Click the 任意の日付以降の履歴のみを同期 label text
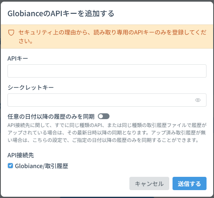The height and width of the screenshot is (198, 214). [x=51, y=117]
